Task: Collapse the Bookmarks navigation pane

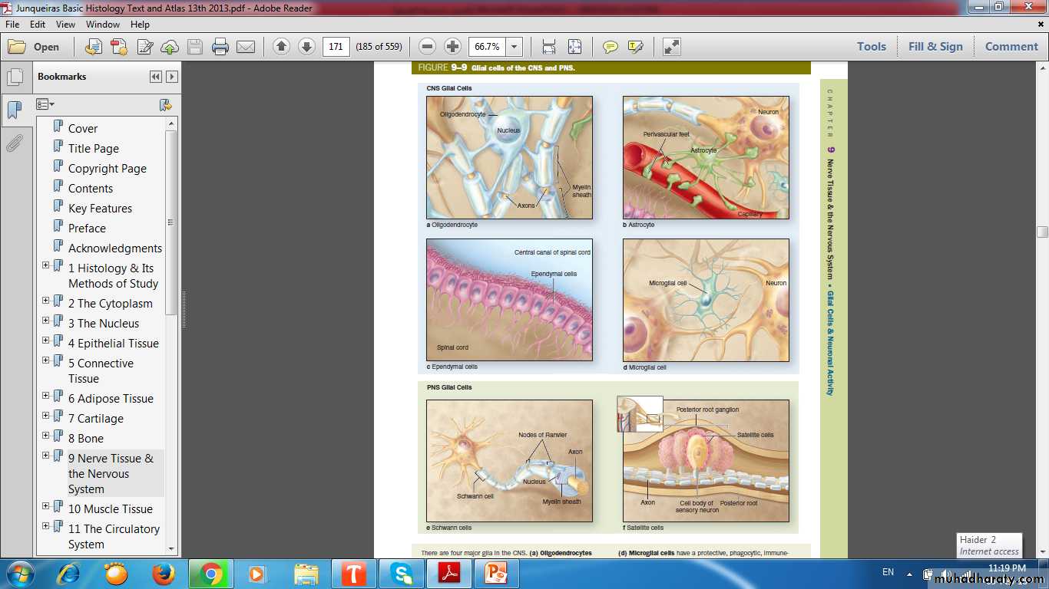Action: click(156, 77)
